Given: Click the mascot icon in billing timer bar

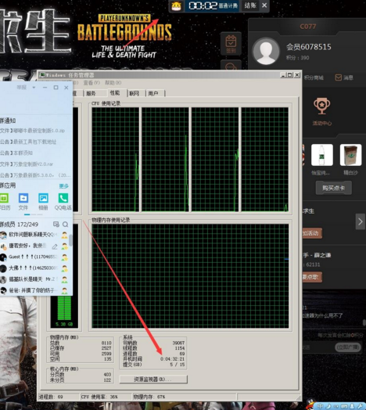Looking at the screenshot, I should [x=177, y=5].
